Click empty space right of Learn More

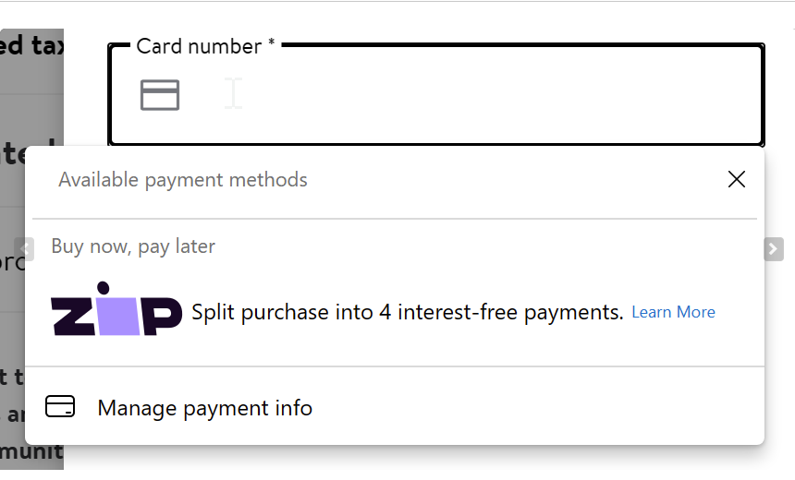(x=738, y=312)
